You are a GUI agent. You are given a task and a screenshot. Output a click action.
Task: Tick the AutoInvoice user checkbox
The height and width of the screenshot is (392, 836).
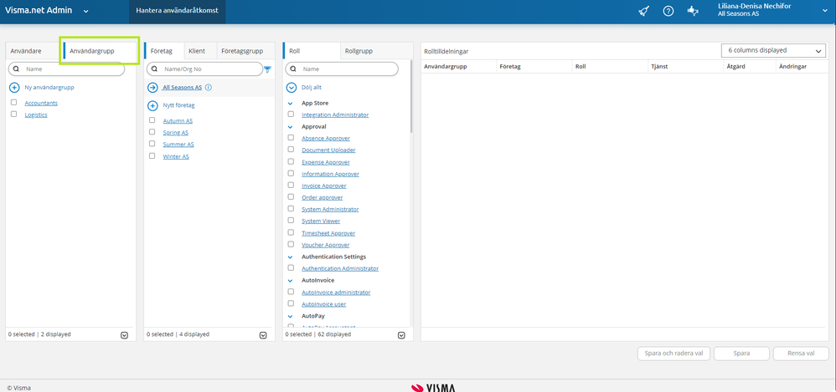point(291,303)
